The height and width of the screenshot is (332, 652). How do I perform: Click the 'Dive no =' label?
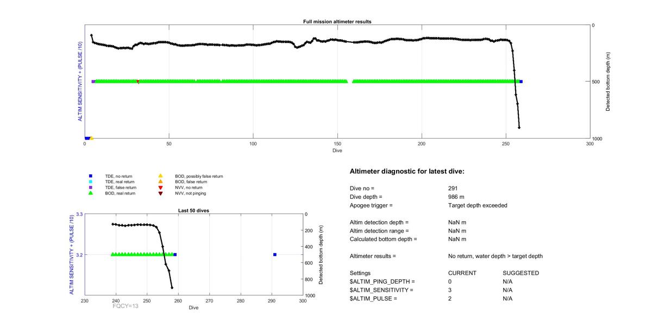[x=362, y=188]
